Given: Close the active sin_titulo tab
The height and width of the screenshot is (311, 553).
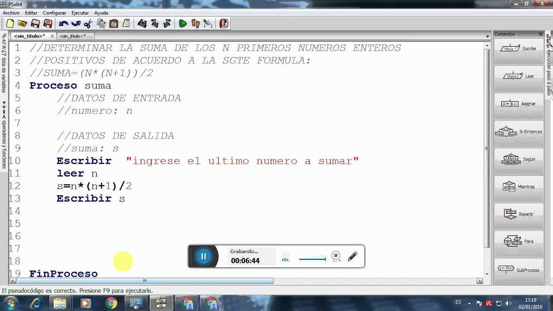Looking at the screenshot, I should [52, 36].
